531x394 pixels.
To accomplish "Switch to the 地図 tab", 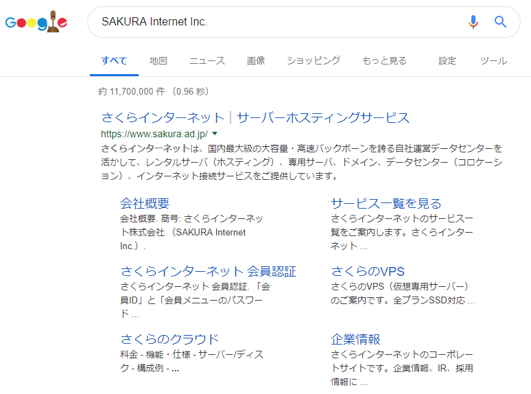I will tap(158, 60).
